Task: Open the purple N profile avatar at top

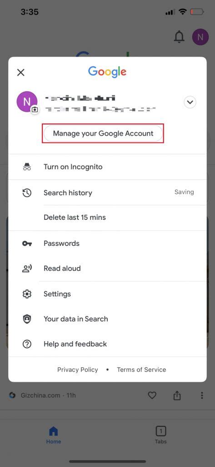Action: (x=200, y=37)
